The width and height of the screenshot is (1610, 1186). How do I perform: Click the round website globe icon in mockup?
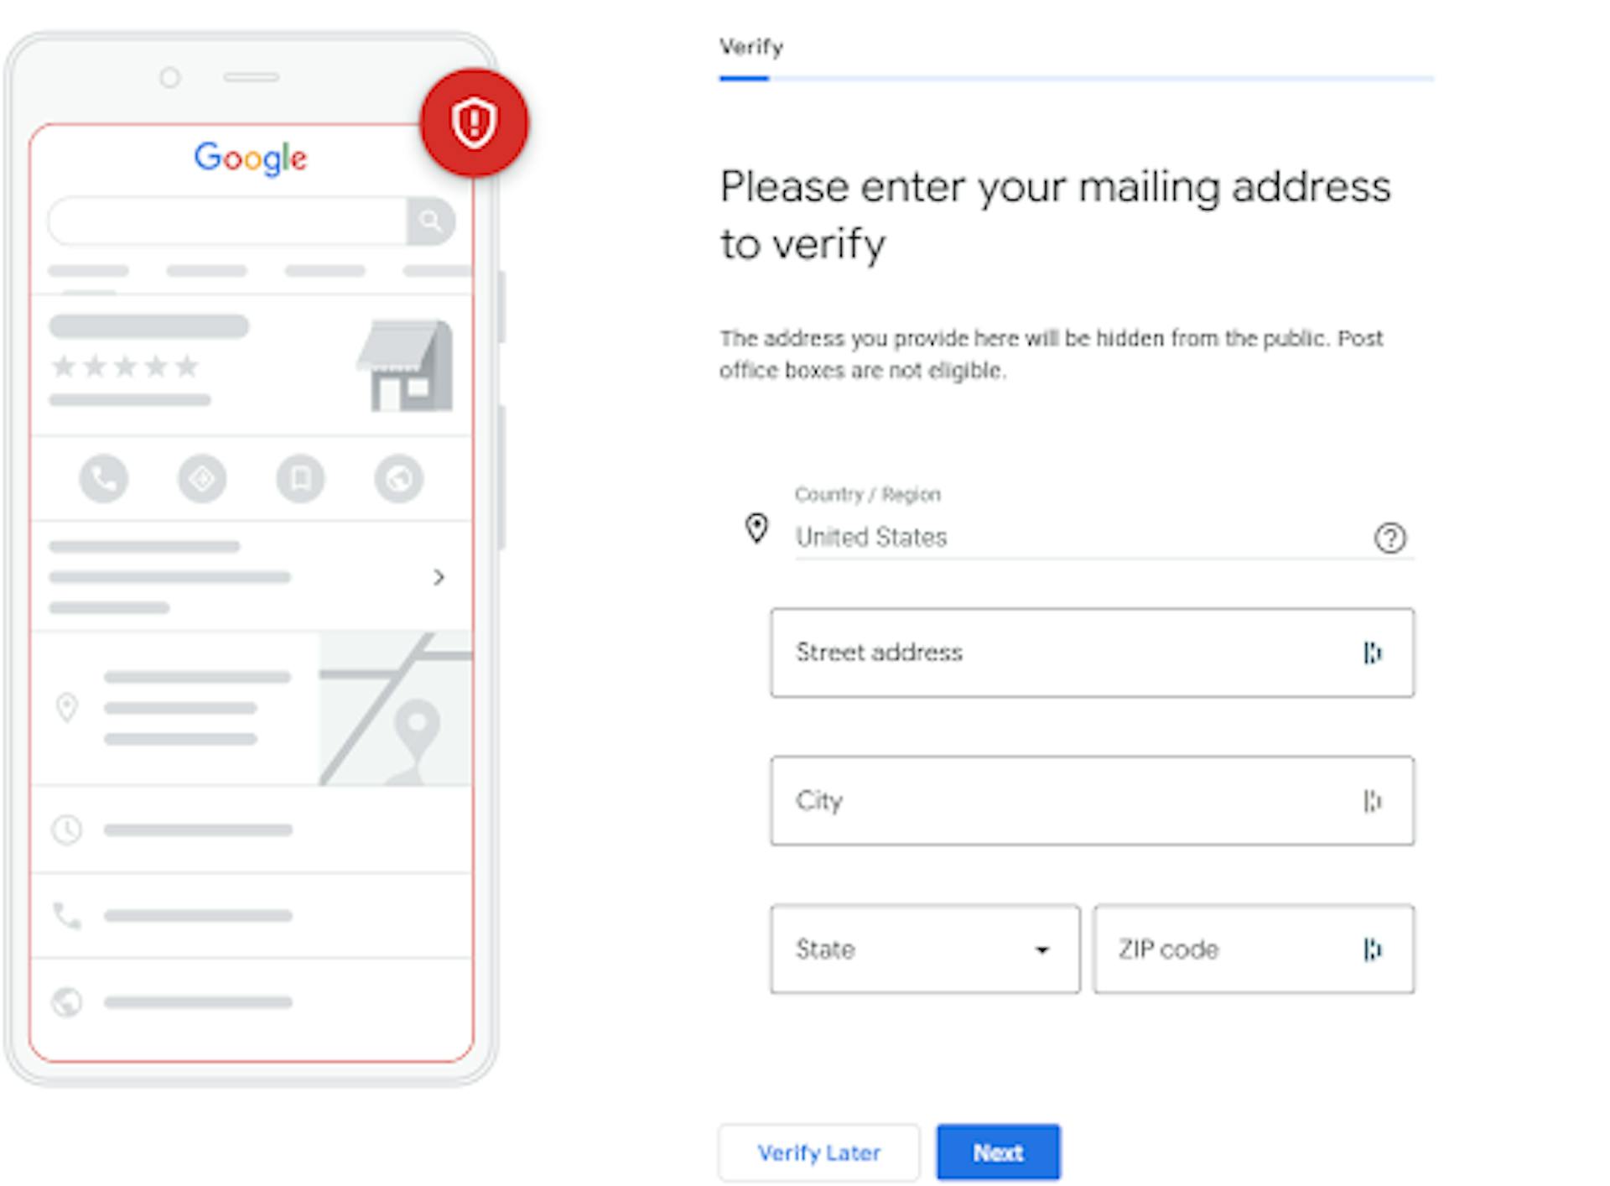click(x=399, y=479)
